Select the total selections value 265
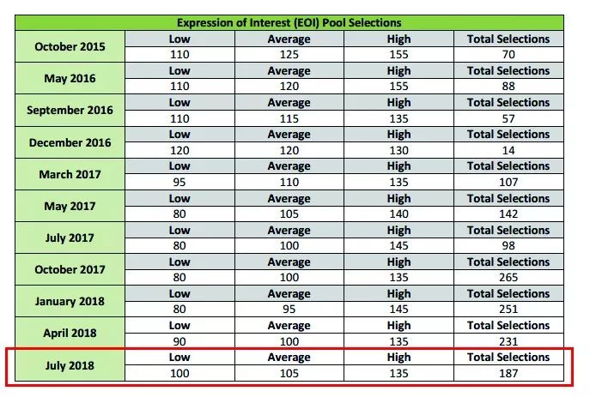The height and width of the screenshot is (397, 590). click(x=508, y=278)
